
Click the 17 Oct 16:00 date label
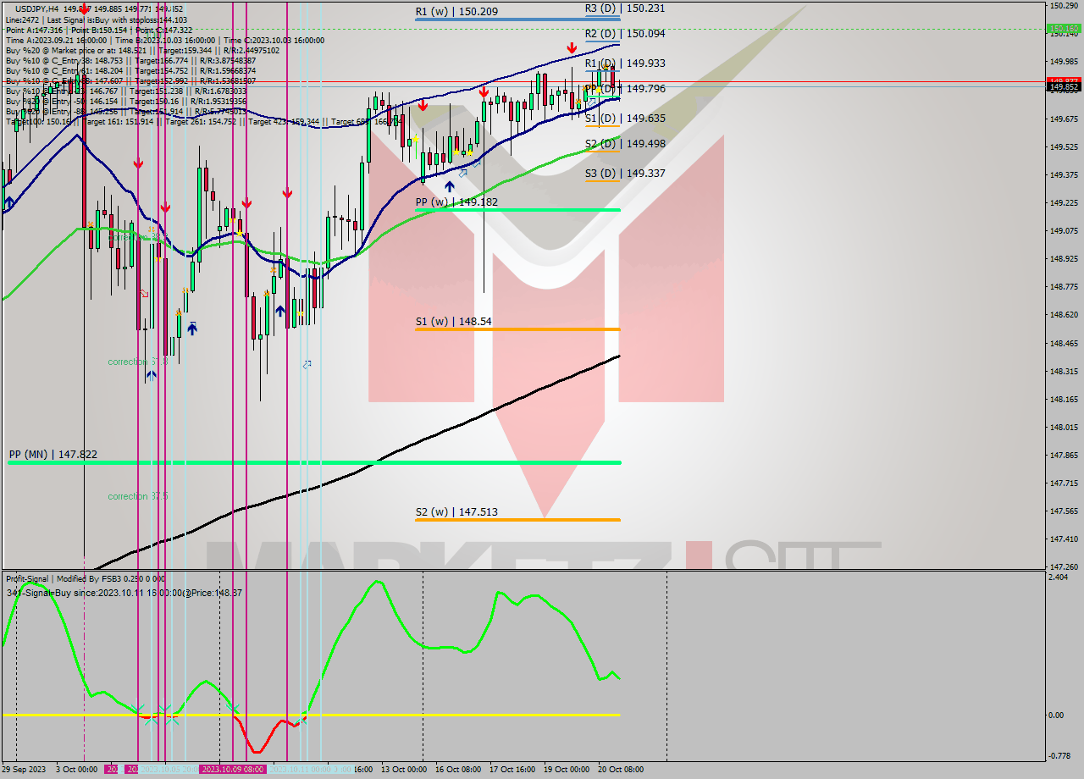pyautogui.click(x=512, y=770)
